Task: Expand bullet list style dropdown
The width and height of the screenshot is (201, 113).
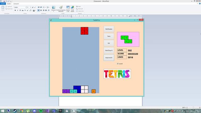Action: pos(45,7)
